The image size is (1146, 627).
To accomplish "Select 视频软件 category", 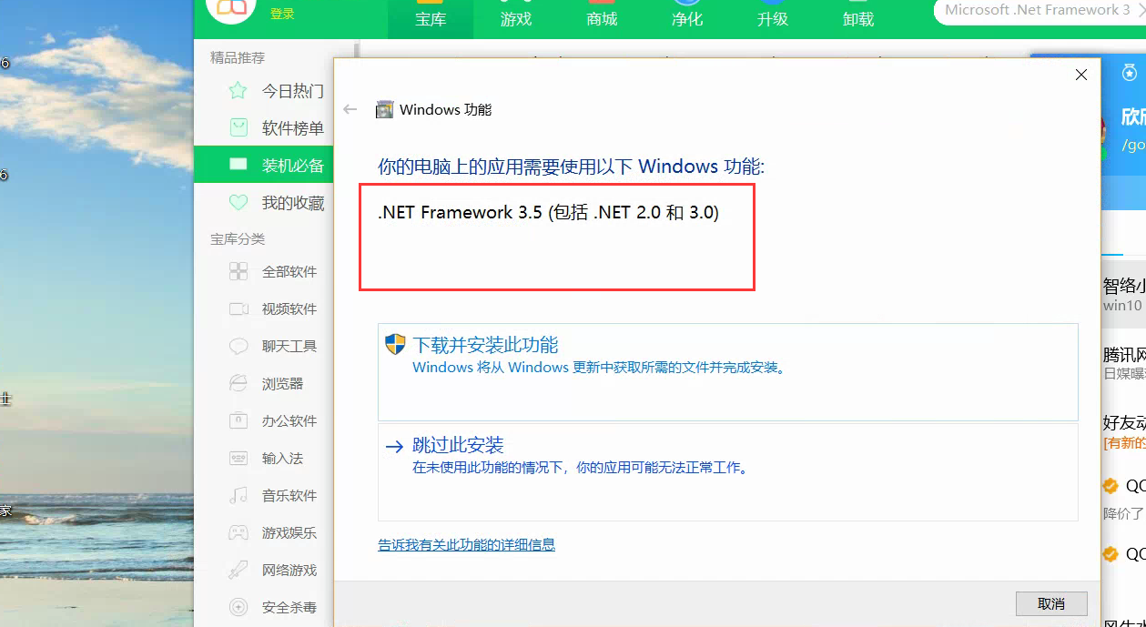I will click(289, 308).
